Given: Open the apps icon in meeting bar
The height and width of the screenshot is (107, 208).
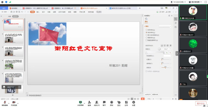Looking at the screenshot, I should coord(126,102).
